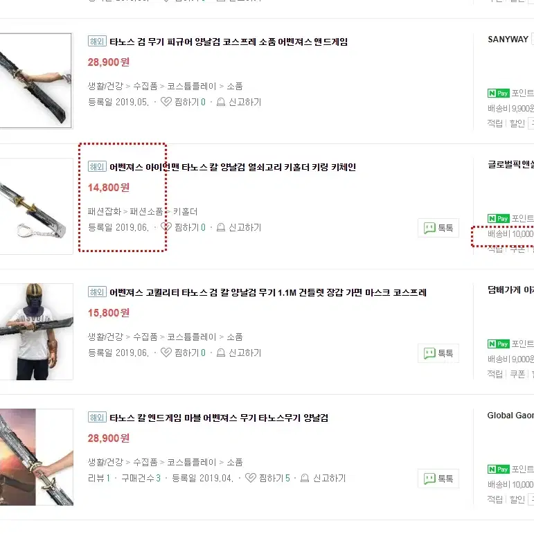Viewport: 534px width, 534px height.
Task: Open 톡톡 chat for the keyholder listing
Action: point(438,227)
